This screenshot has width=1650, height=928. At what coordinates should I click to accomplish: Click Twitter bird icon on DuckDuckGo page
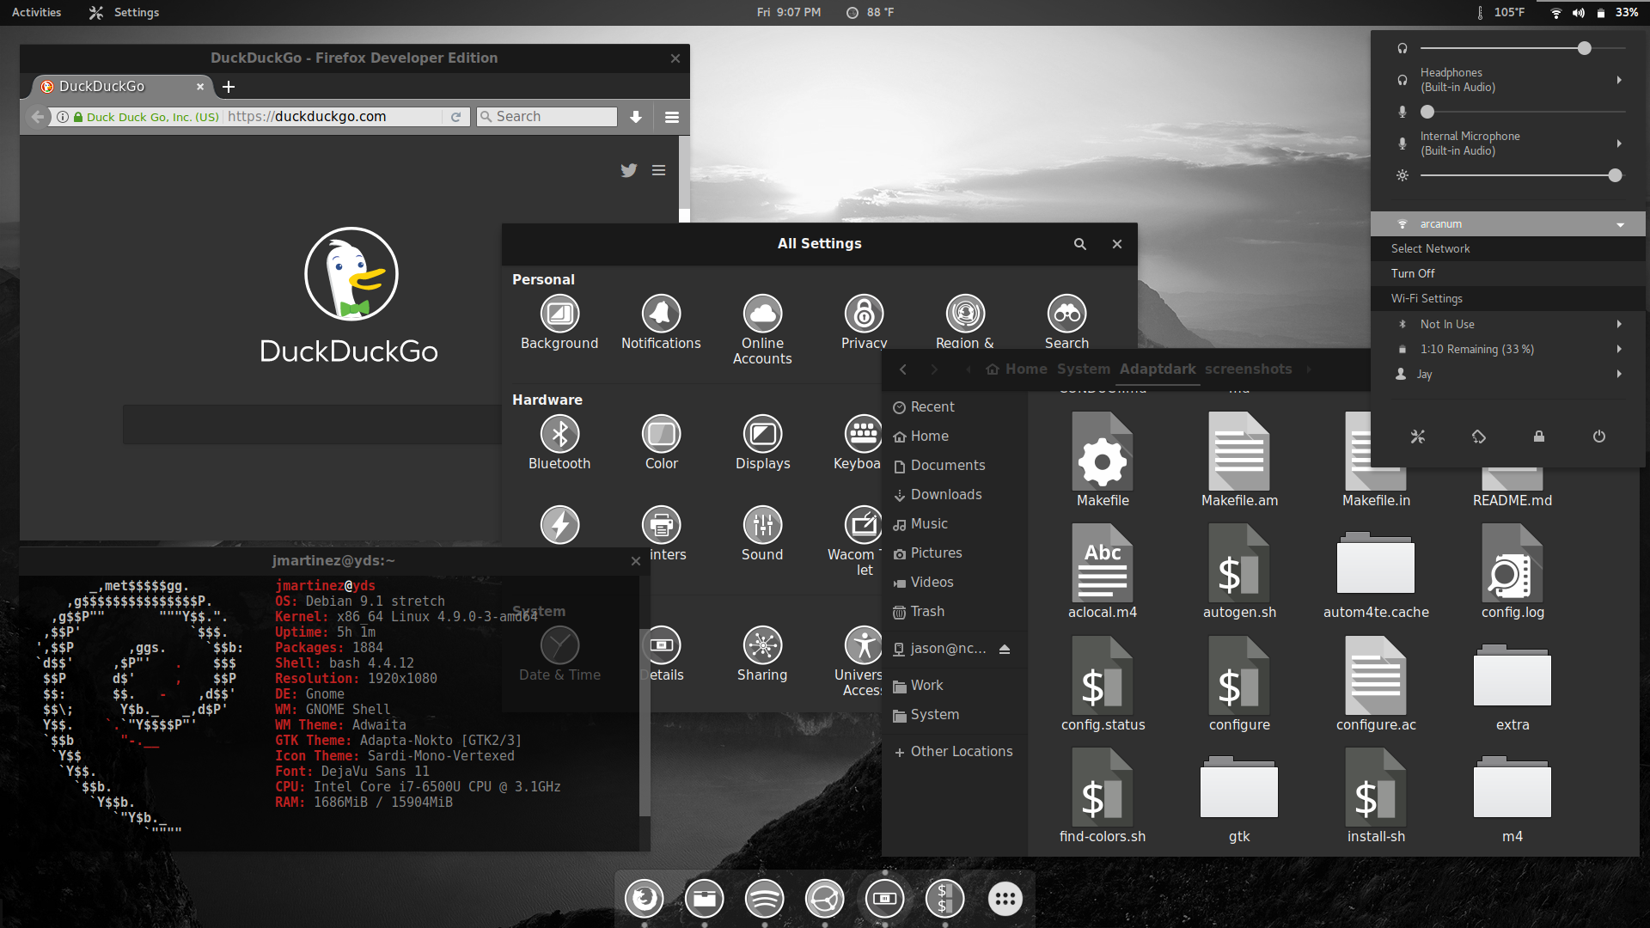(629, 170)
